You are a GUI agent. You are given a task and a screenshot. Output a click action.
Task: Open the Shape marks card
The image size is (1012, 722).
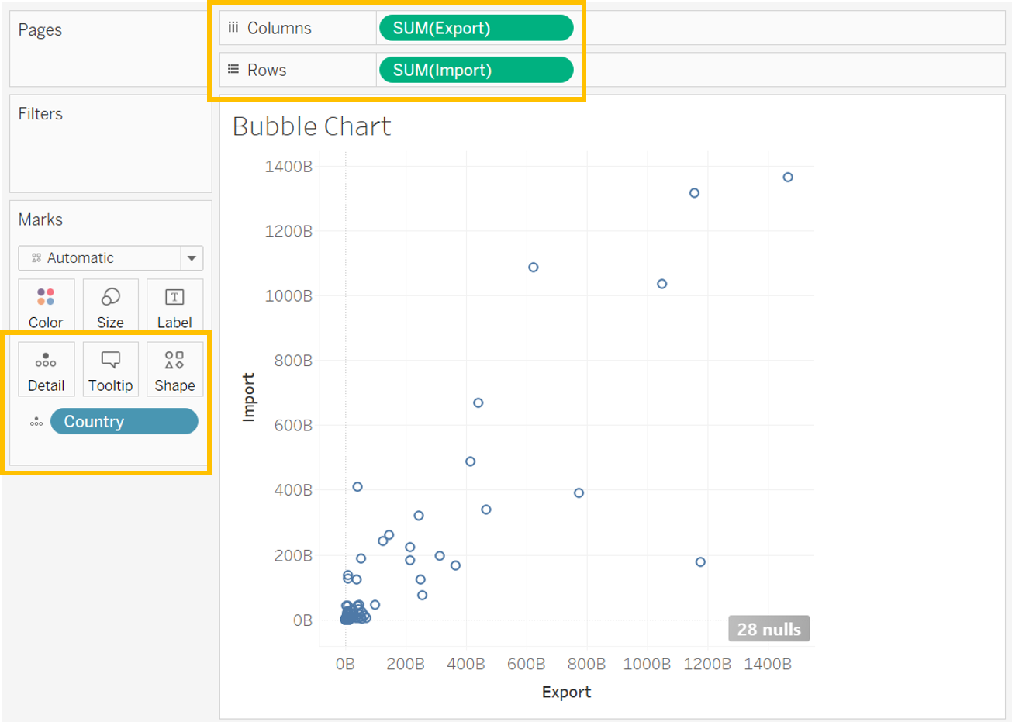tap(174, 370)
